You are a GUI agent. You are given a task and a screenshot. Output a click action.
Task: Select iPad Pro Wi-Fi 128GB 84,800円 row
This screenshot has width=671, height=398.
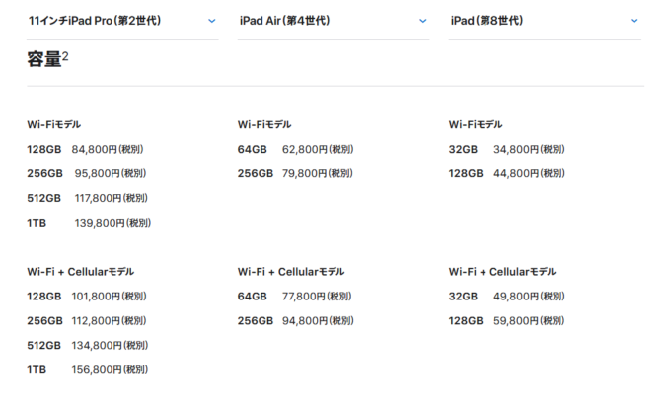85,149
